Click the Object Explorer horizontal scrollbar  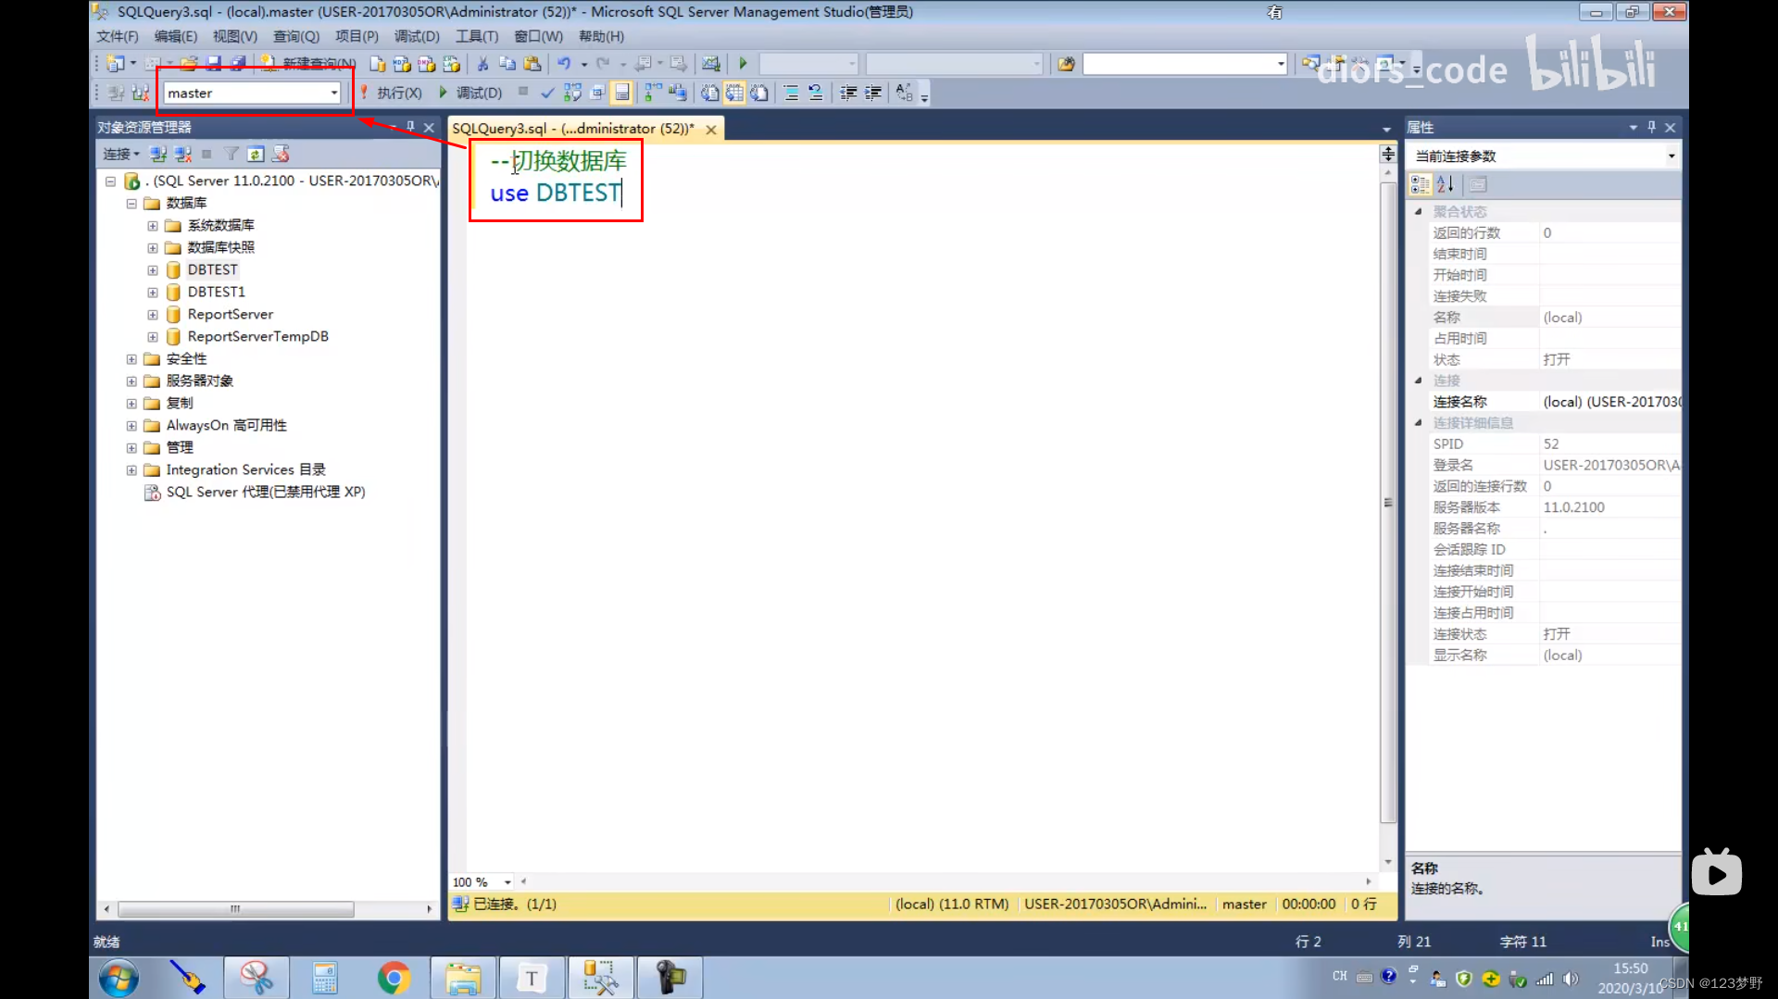pos(235,909)
